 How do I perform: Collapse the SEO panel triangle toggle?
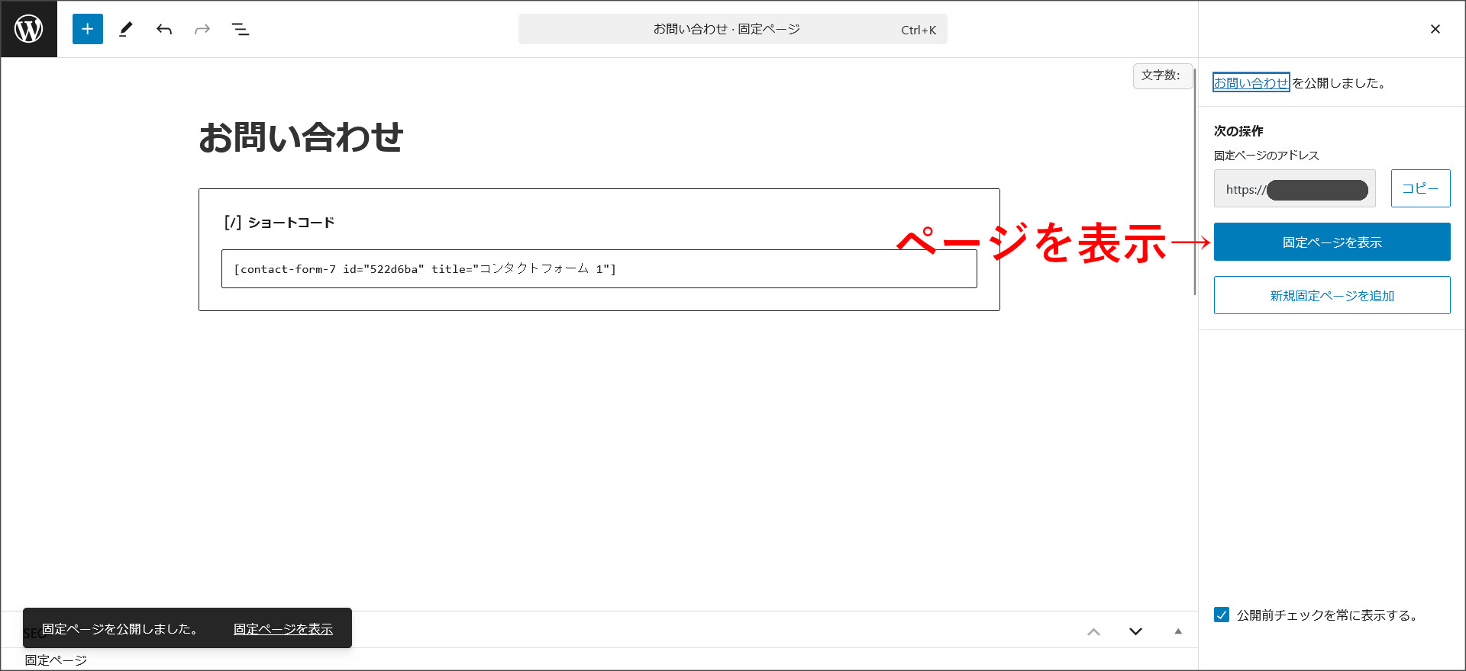1177,631
